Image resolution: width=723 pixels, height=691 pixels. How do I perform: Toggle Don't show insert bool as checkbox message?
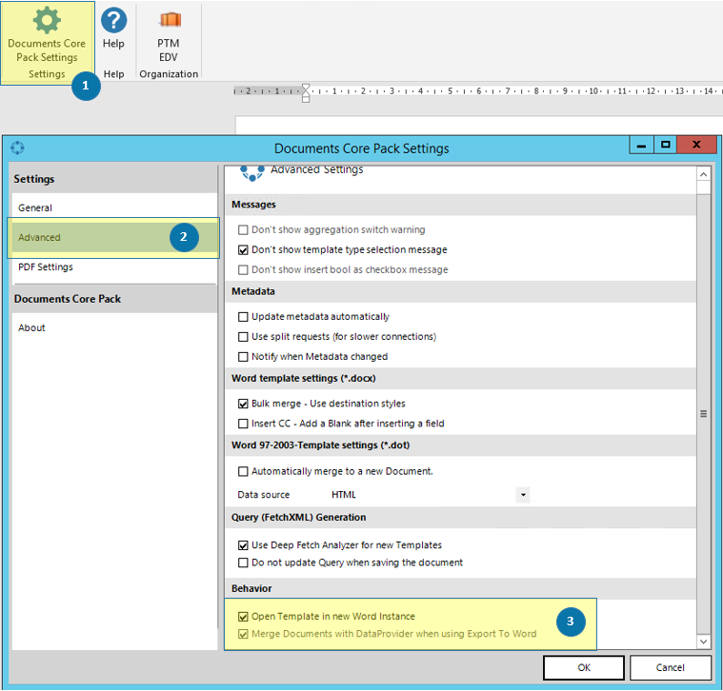[243, 270]
